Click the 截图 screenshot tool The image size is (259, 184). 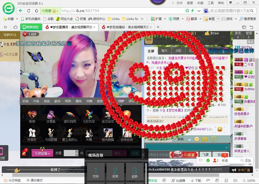pos(210,19)
